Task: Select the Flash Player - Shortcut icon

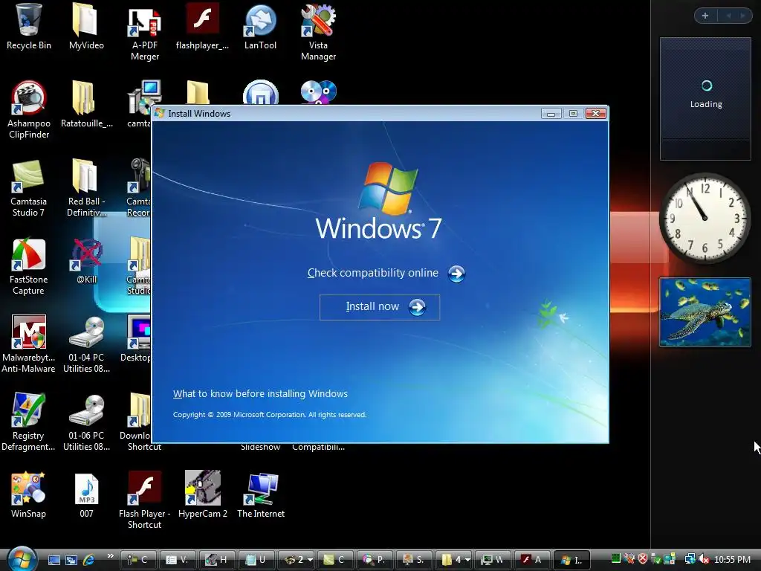Action: (x=144, y=500)
